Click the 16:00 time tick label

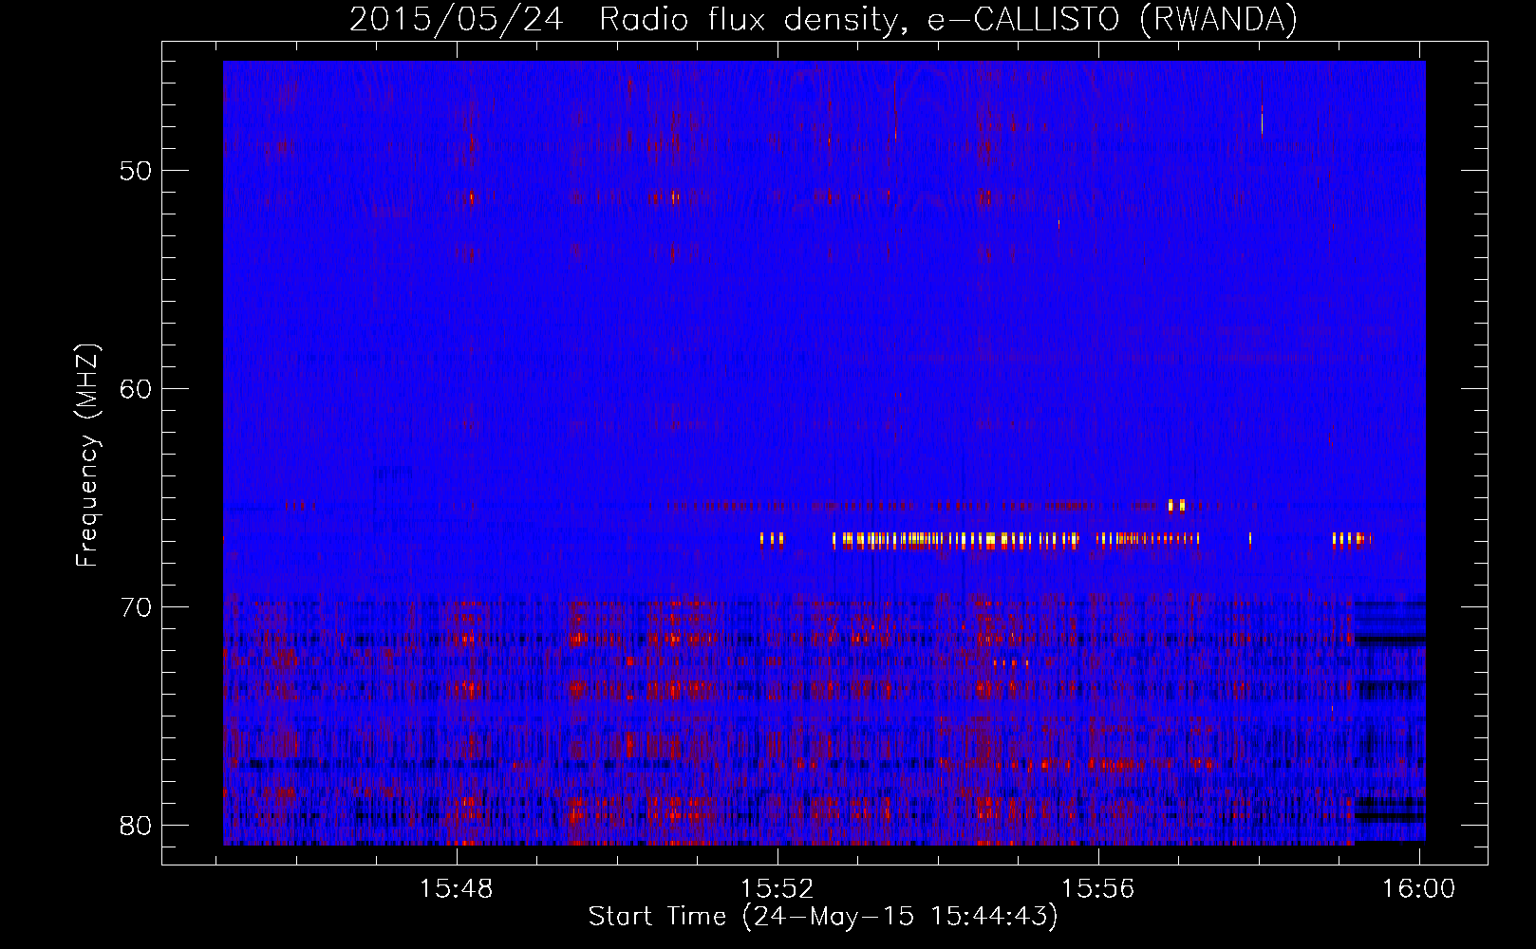coord(1419,889)
